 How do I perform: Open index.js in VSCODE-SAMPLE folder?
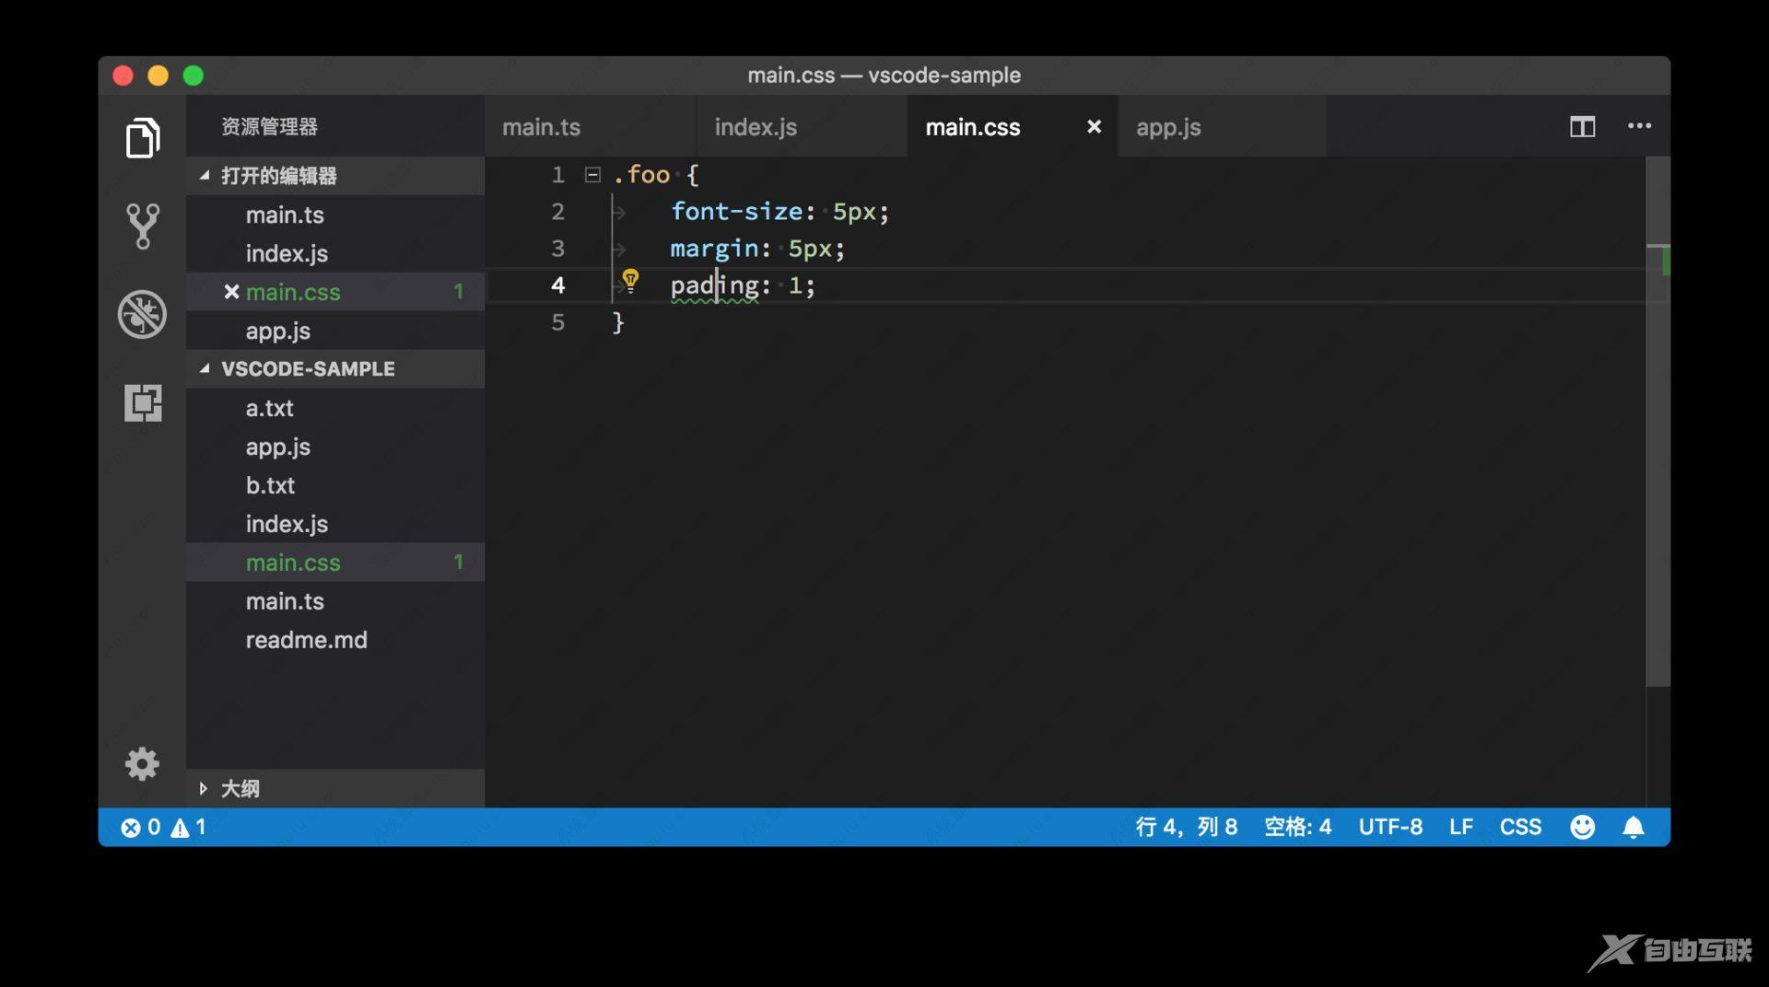point(335,524)
